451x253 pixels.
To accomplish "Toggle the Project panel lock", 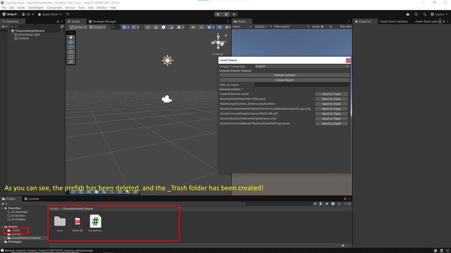I will coord(345,199).
